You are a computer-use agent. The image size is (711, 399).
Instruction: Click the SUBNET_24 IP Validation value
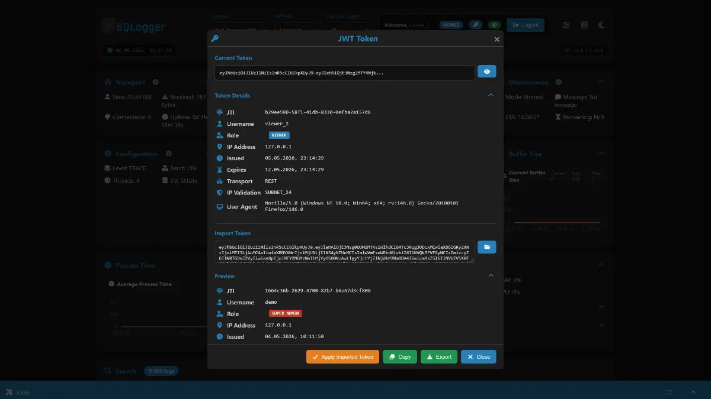point(278,193)
